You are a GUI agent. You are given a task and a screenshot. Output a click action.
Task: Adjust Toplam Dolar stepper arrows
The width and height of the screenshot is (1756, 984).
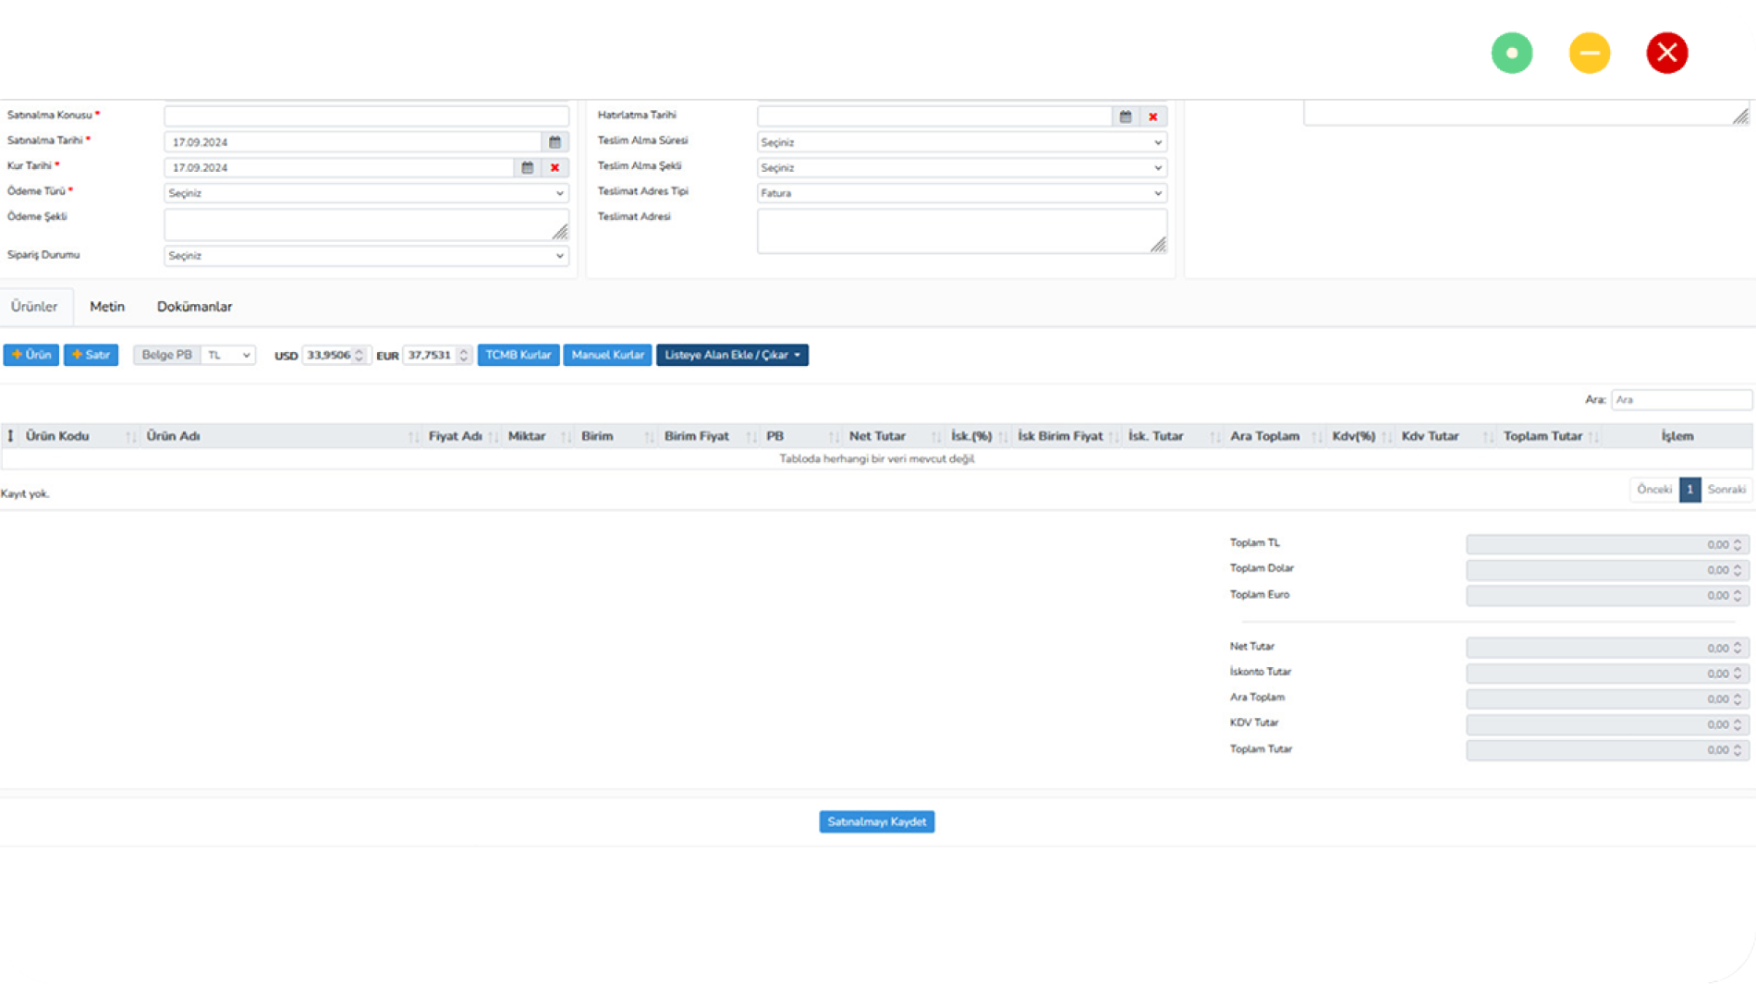[x=1738, y=570]
